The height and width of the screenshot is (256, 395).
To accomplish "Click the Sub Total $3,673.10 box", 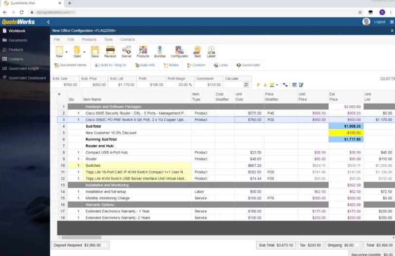I will coord(276,245).
